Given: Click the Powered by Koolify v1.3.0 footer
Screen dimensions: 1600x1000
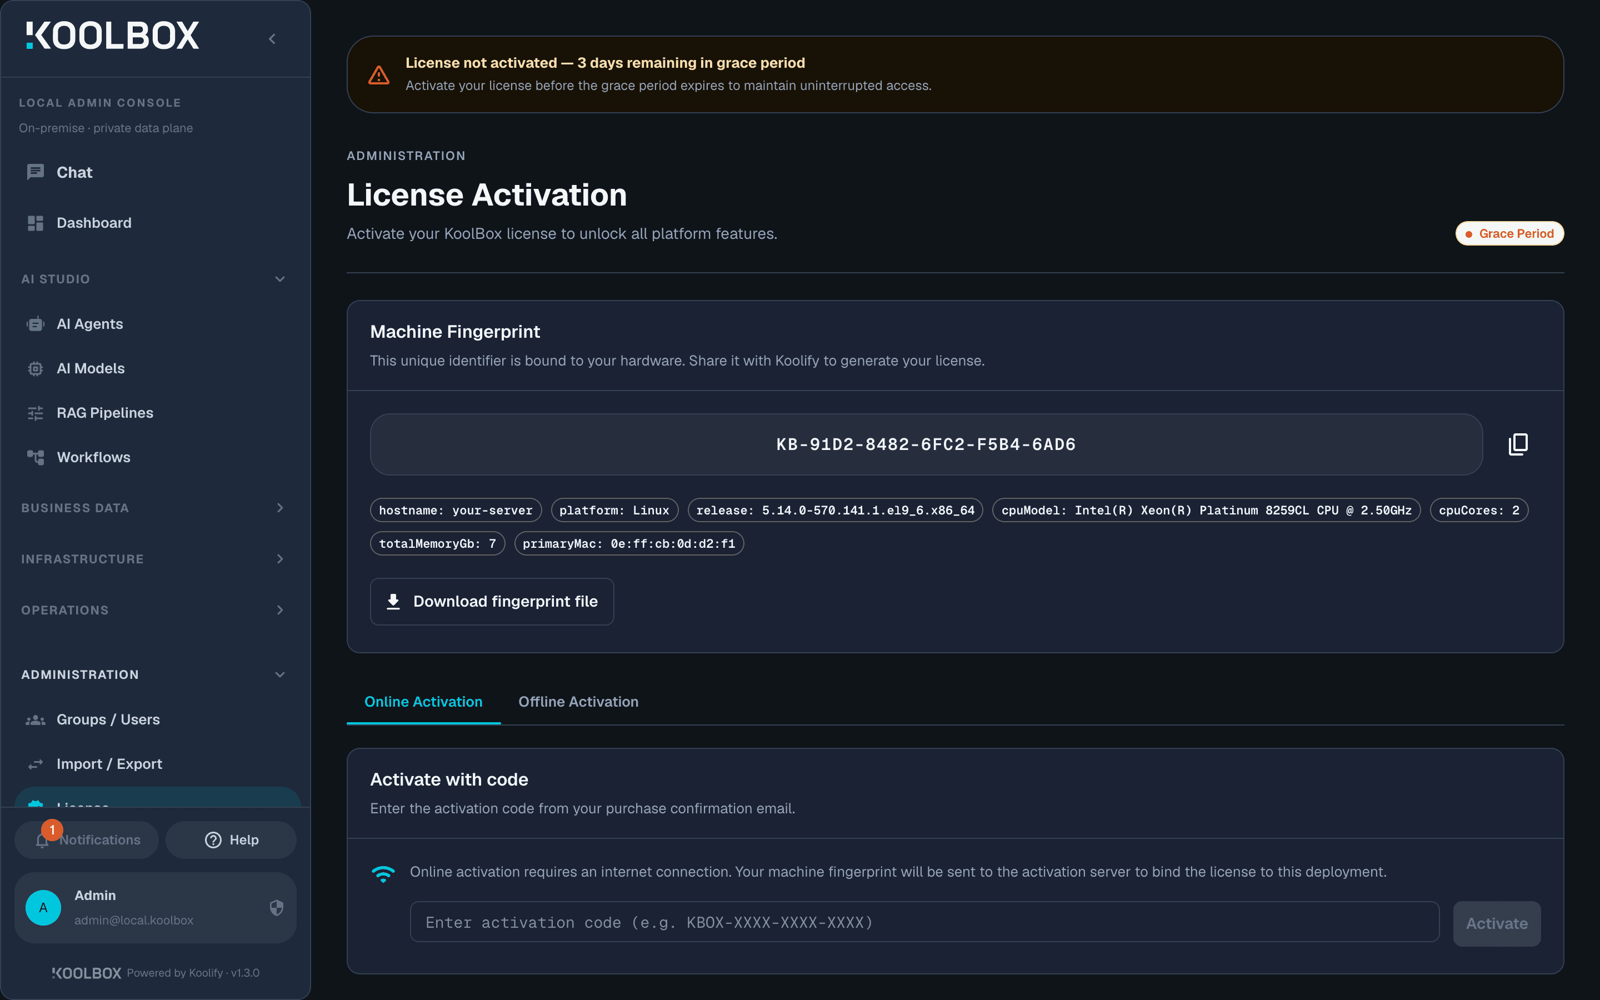Looking at the screenshot, I should coord(193,973).
